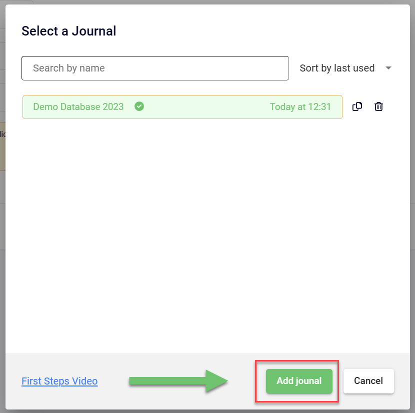Viewport: 415px width, 413px height.
Task: Dismiss the dialog with Cancel
Action: coord(368,381)
